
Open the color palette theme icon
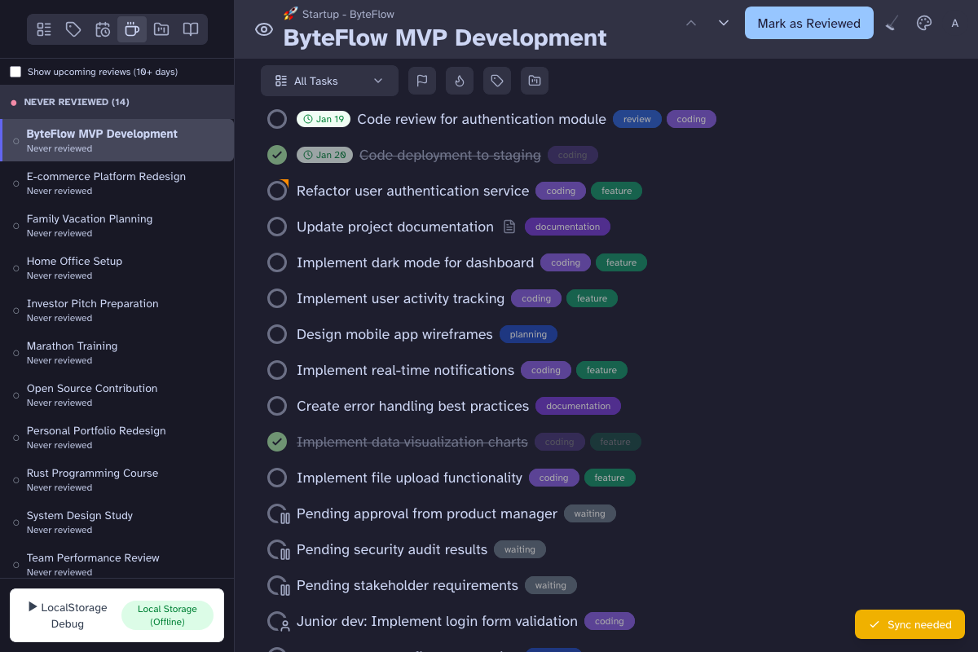click(923, 24)
